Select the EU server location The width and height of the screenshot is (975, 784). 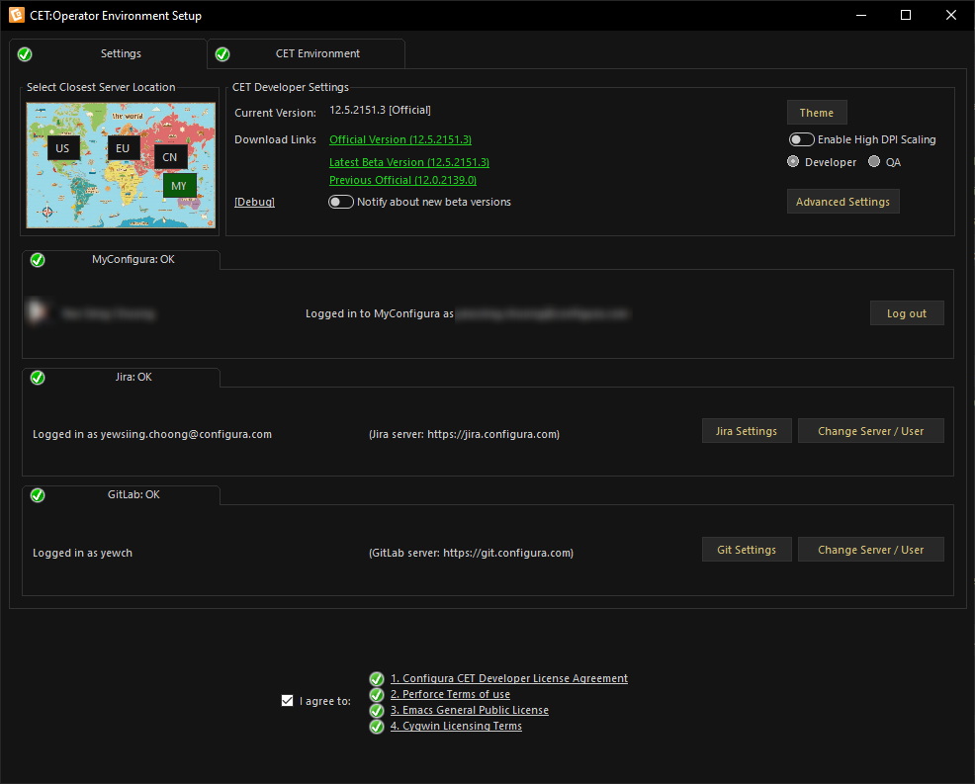coord(123,148)
